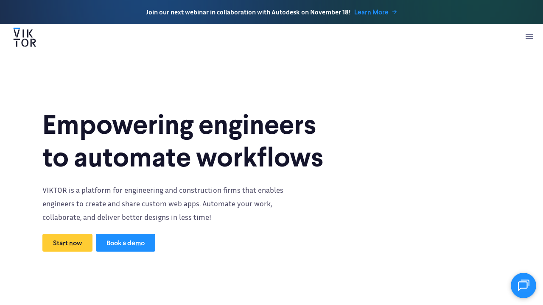Click the "to automate workflows" headline line
543x305 pixels.
[182, 157]
